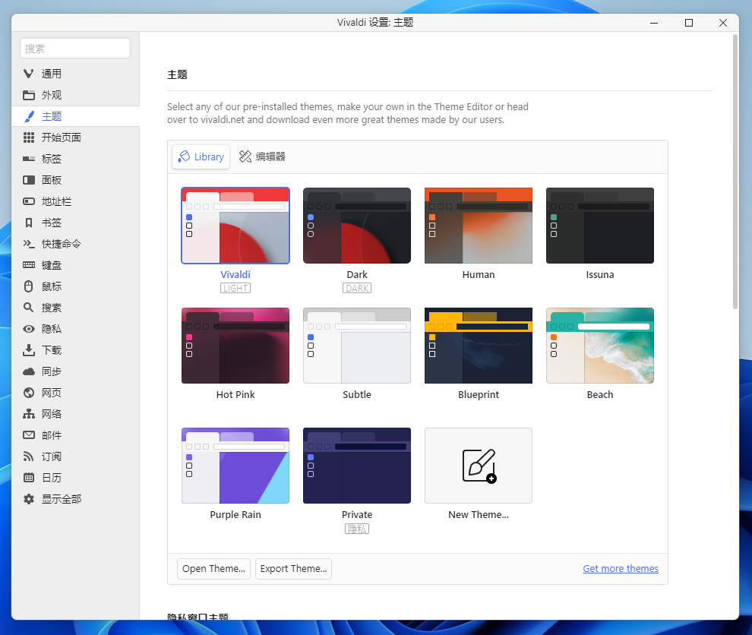Select the Private theme thumbnail
752x635 pixels.
coord(357,466)
